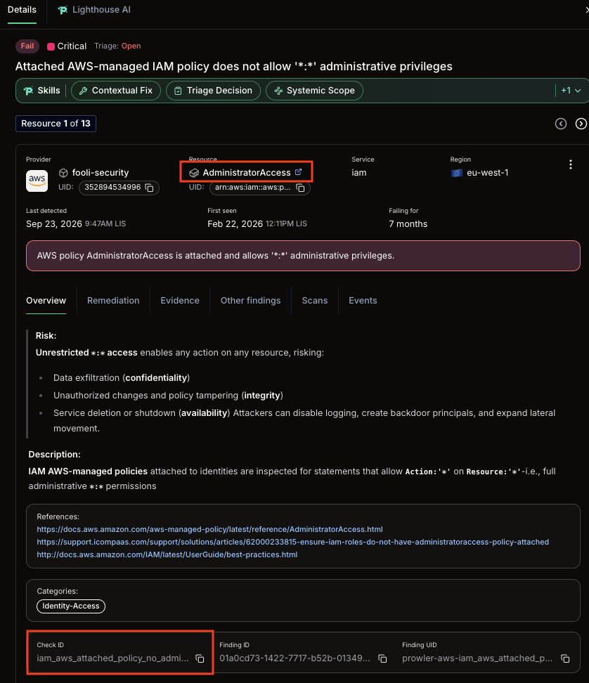
Task: Click the Feb 22, 2026 first seen date
Action: pos(235,224)
